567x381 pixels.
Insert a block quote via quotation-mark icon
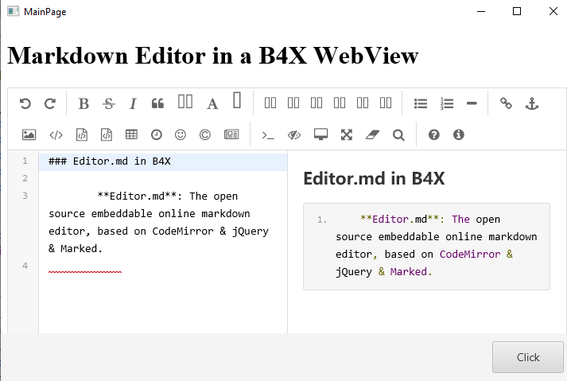(157, 104)
